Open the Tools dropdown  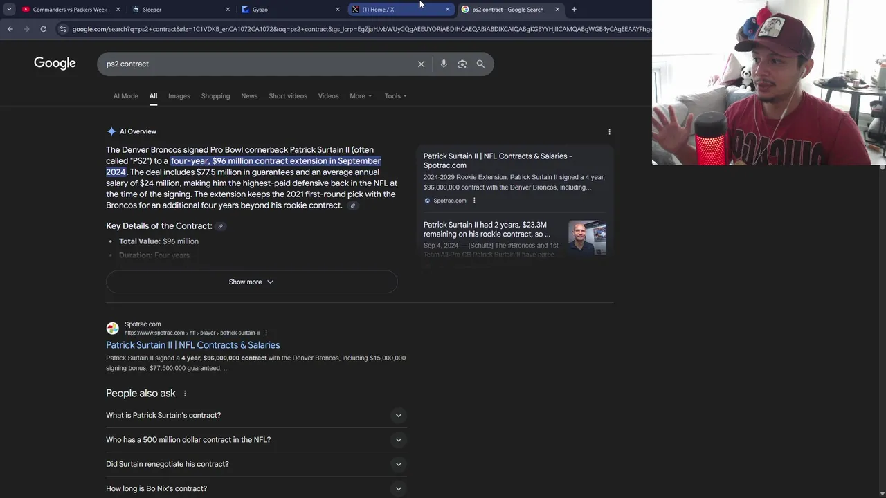[x=395, y=96]
